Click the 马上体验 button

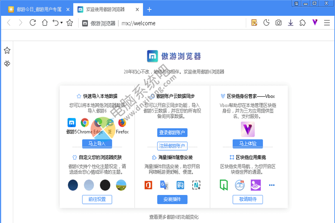247,144
